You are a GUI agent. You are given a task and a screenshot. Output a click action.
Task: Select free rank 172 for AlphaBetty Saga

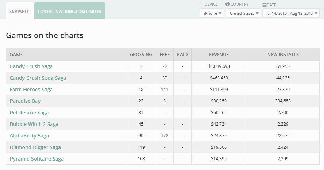coord(164,136)
